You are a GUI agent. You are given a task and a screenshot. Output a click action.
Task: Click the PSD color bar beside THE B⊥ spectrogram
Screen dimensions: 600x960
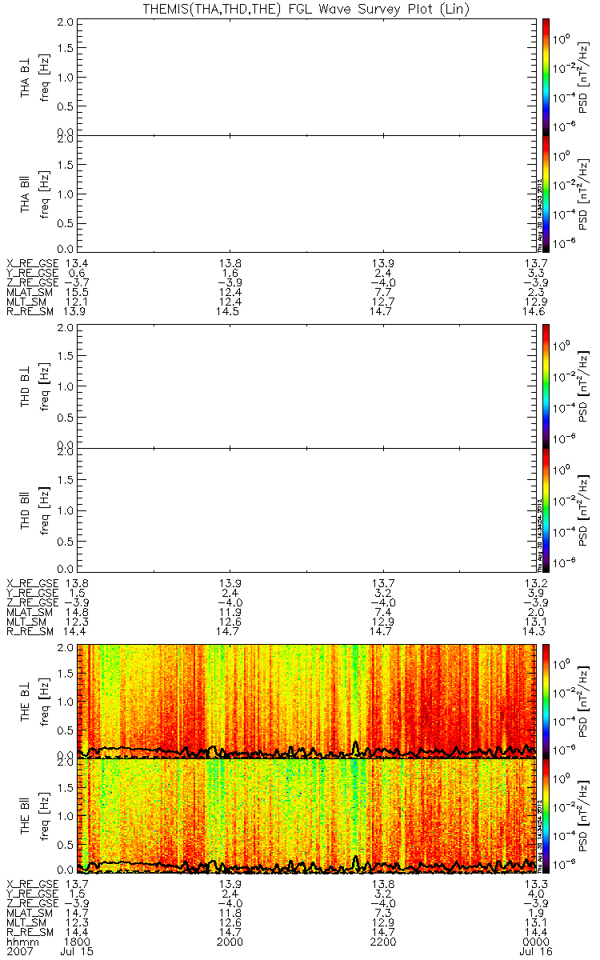tap(546, 700)
